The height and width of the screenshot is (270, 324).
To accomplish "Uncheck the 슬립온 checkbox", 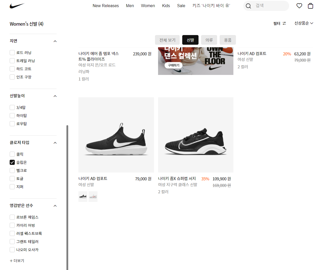I will (x=12, y=162).
